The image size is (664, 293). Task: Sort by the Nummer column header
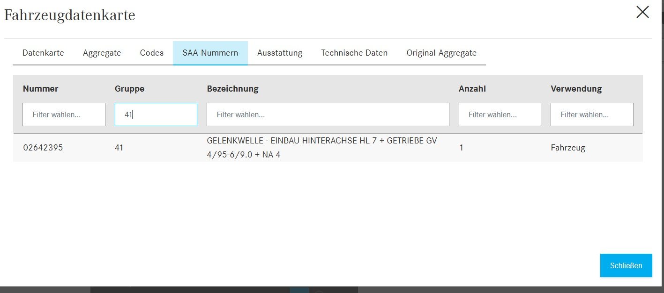pyautogui.click(x=41, y=89)
